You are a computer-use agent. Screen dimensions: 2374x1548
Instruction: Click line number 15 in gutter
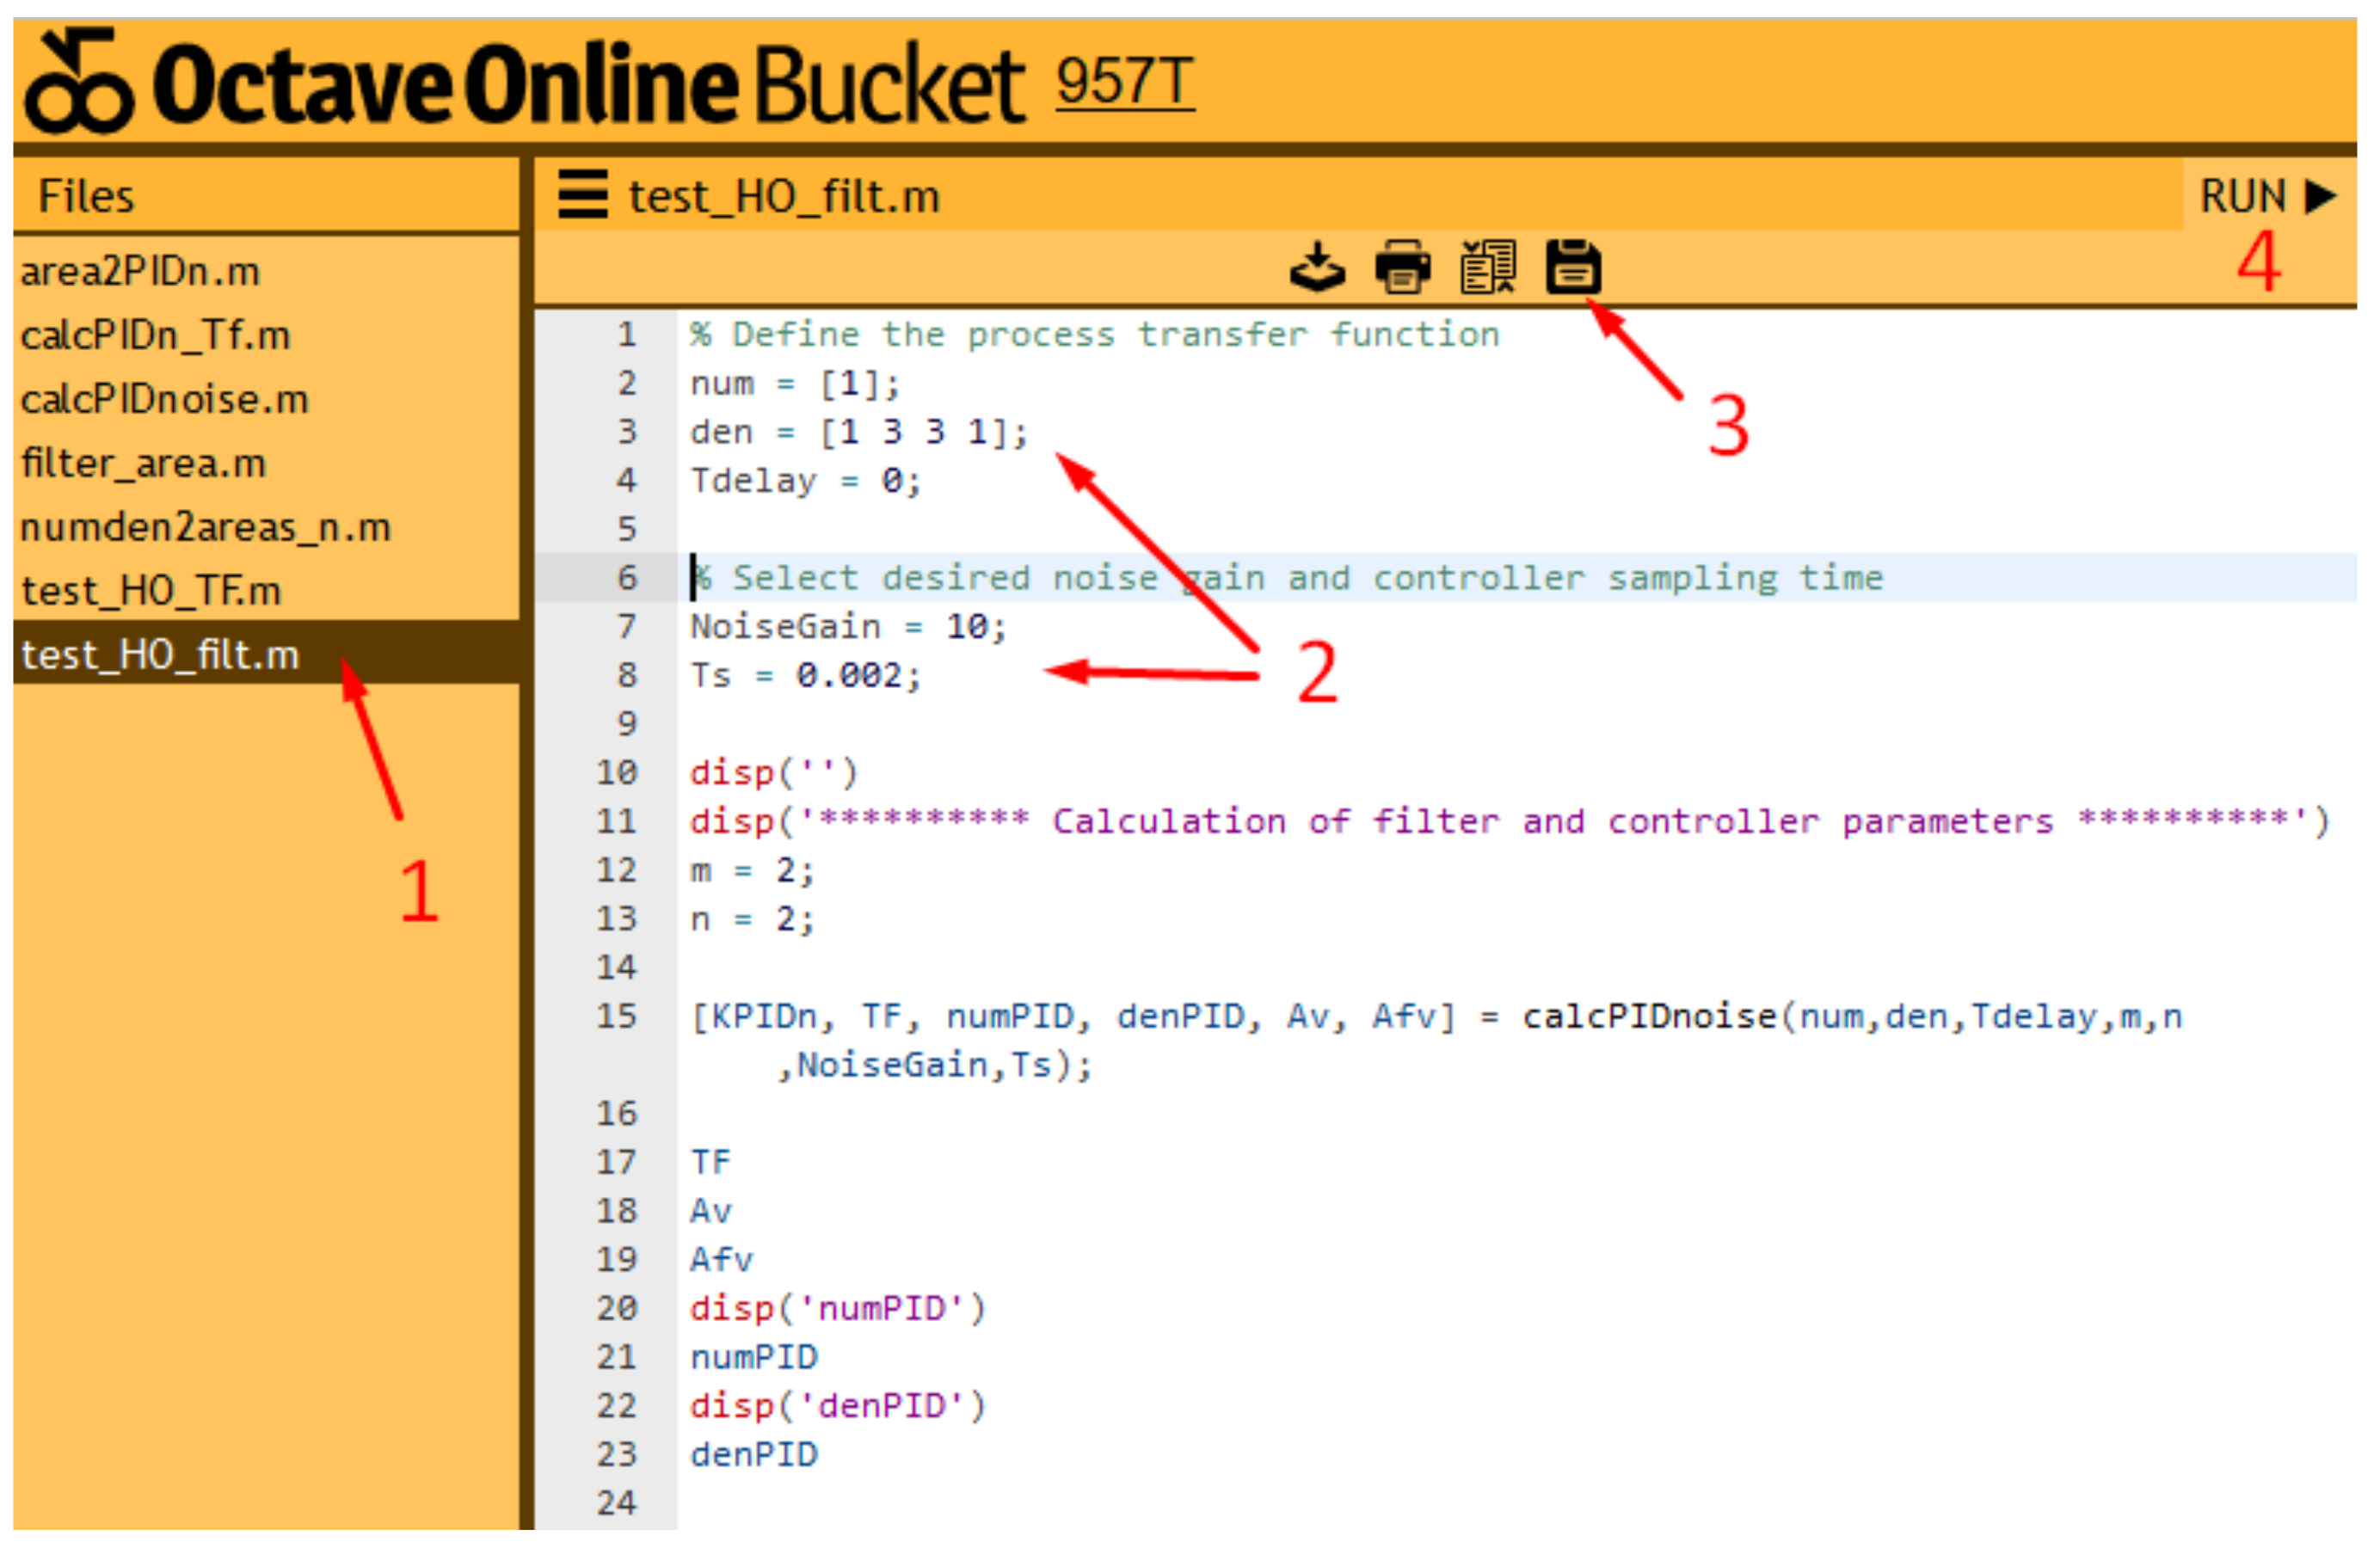[617, 1017]
